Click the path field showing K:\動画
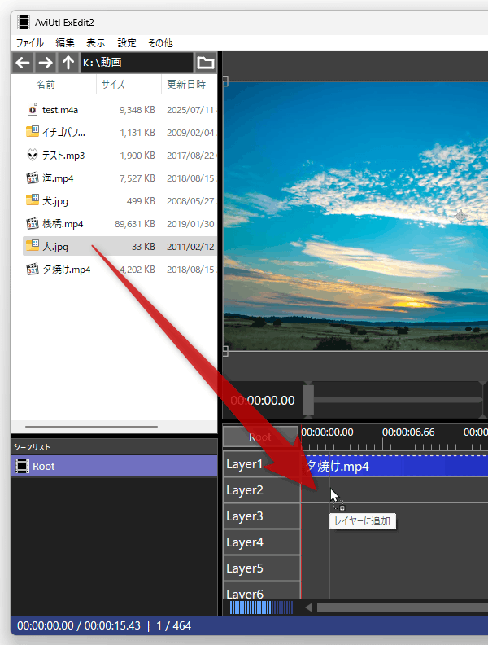This screenshot has height=645, width=488. (x=137, y=63)
